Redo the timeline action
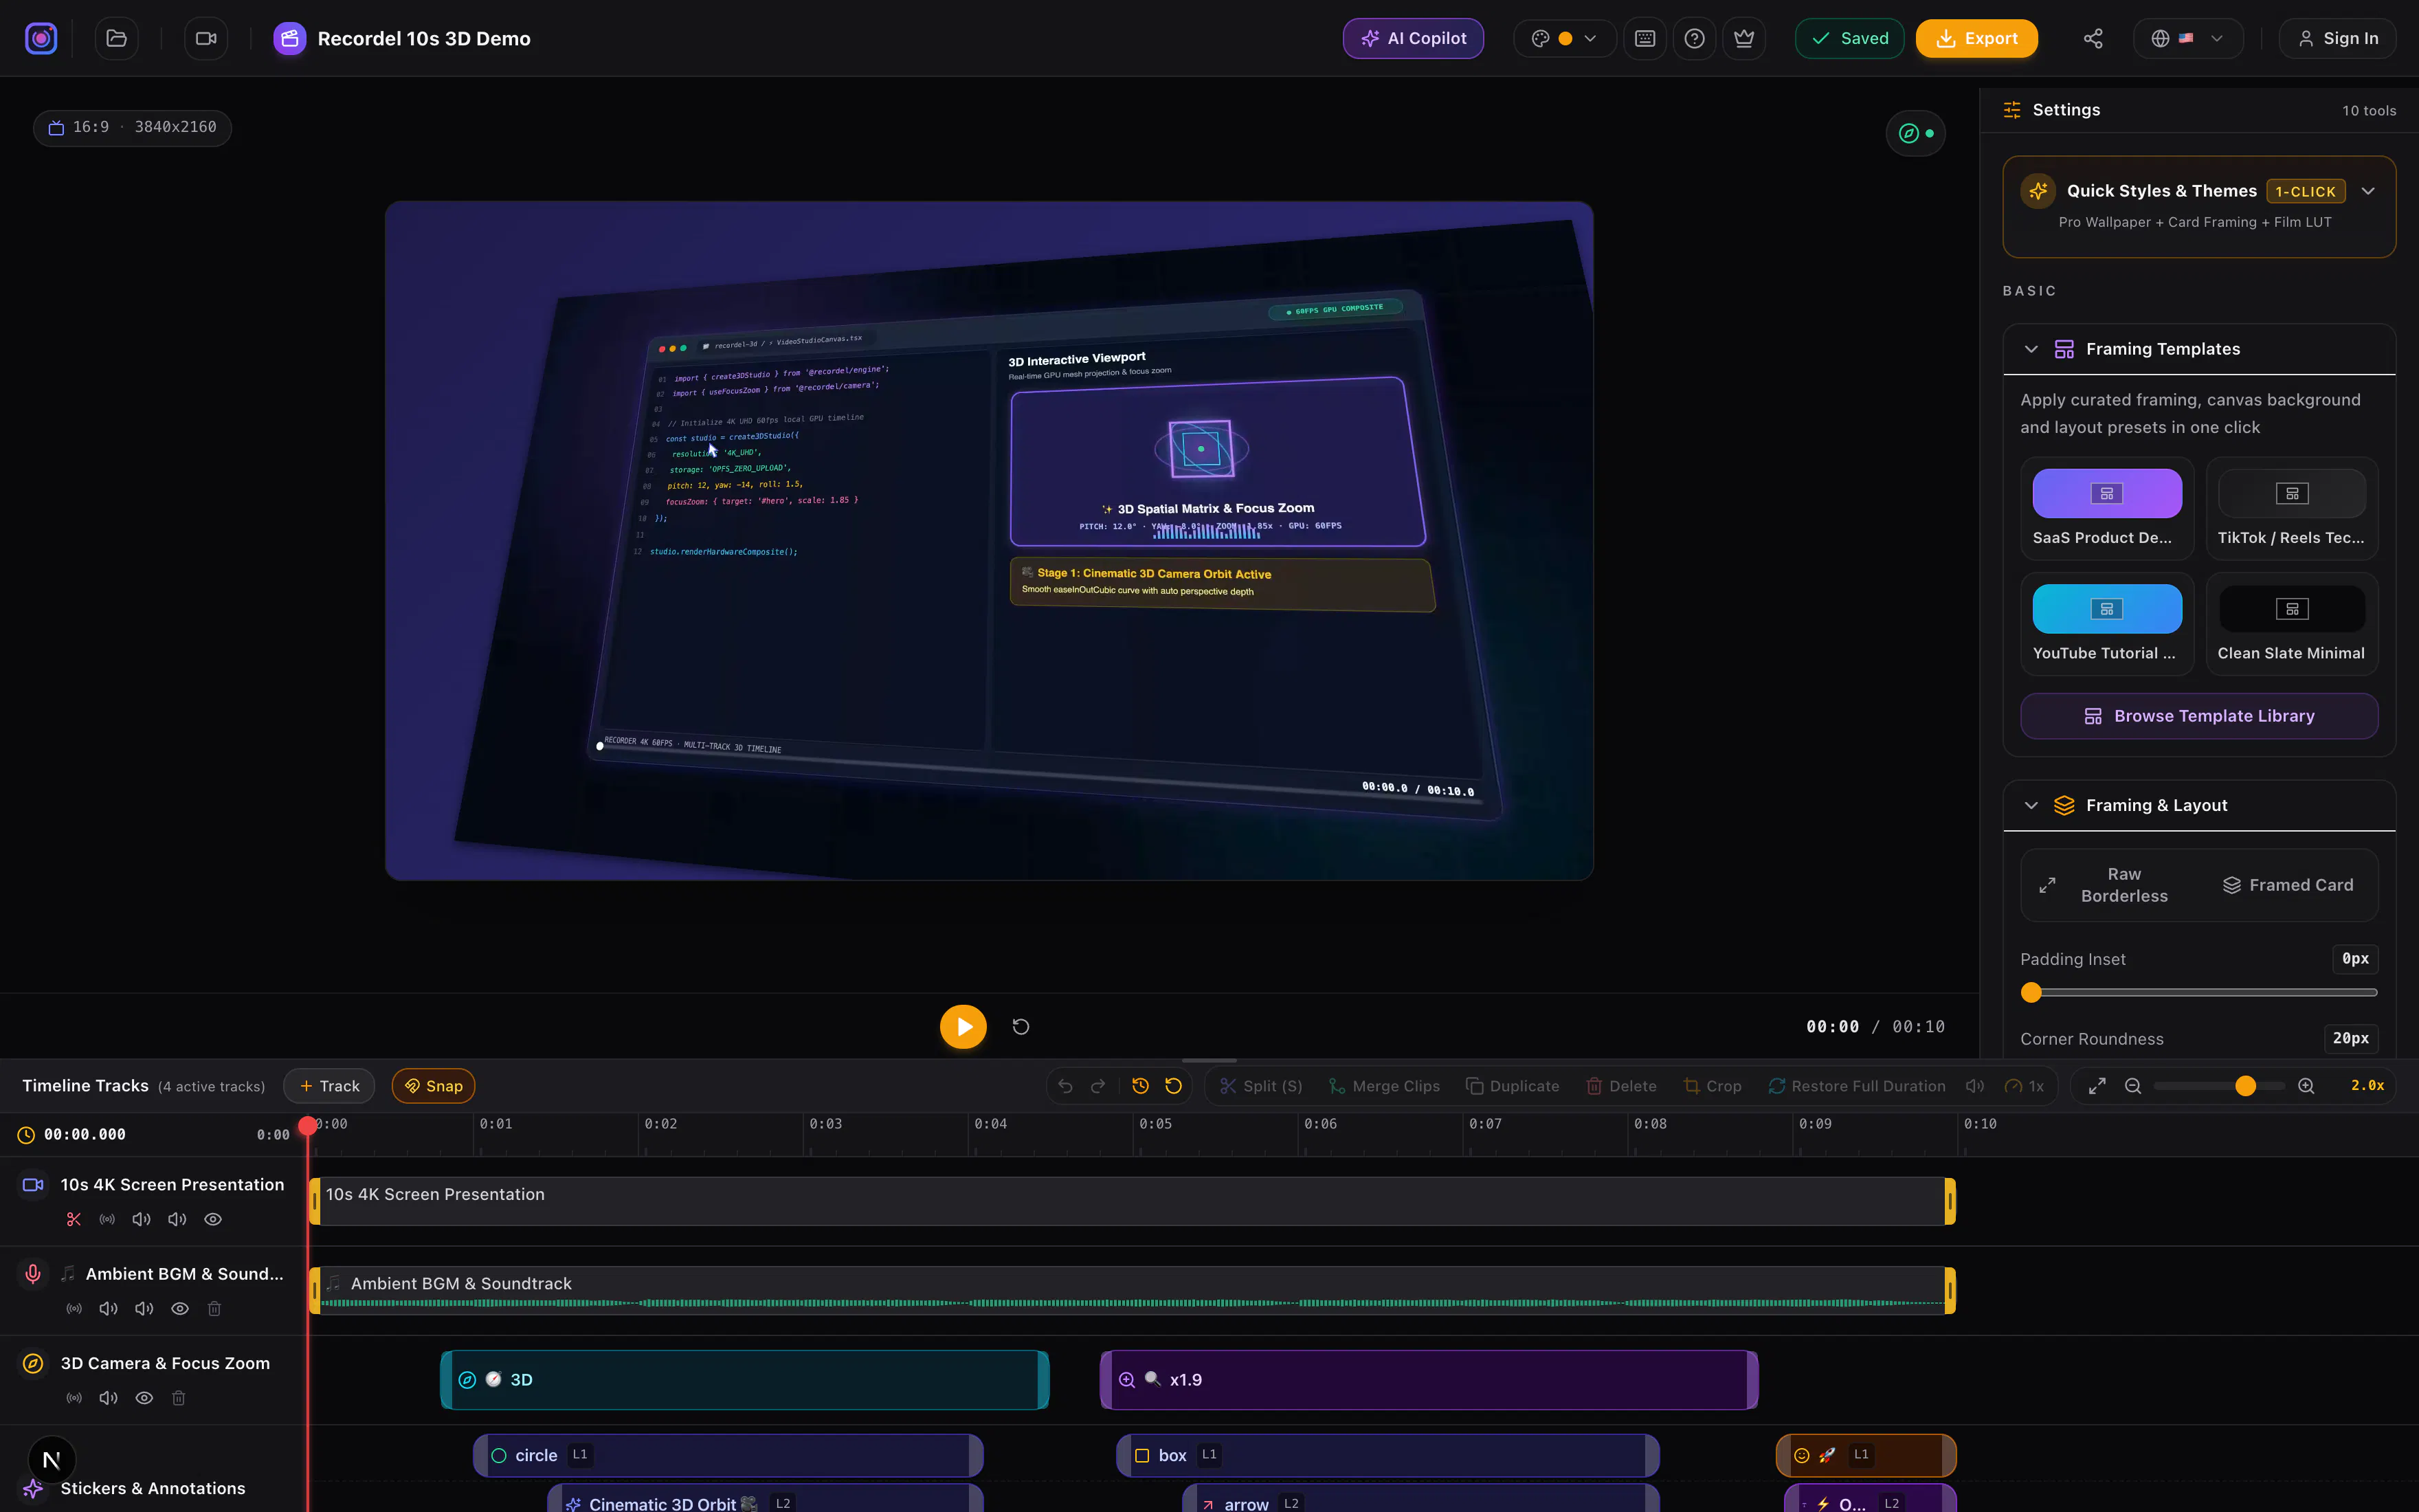The width and height of the screenshot is (2419, 1512). point(1097,1086)
